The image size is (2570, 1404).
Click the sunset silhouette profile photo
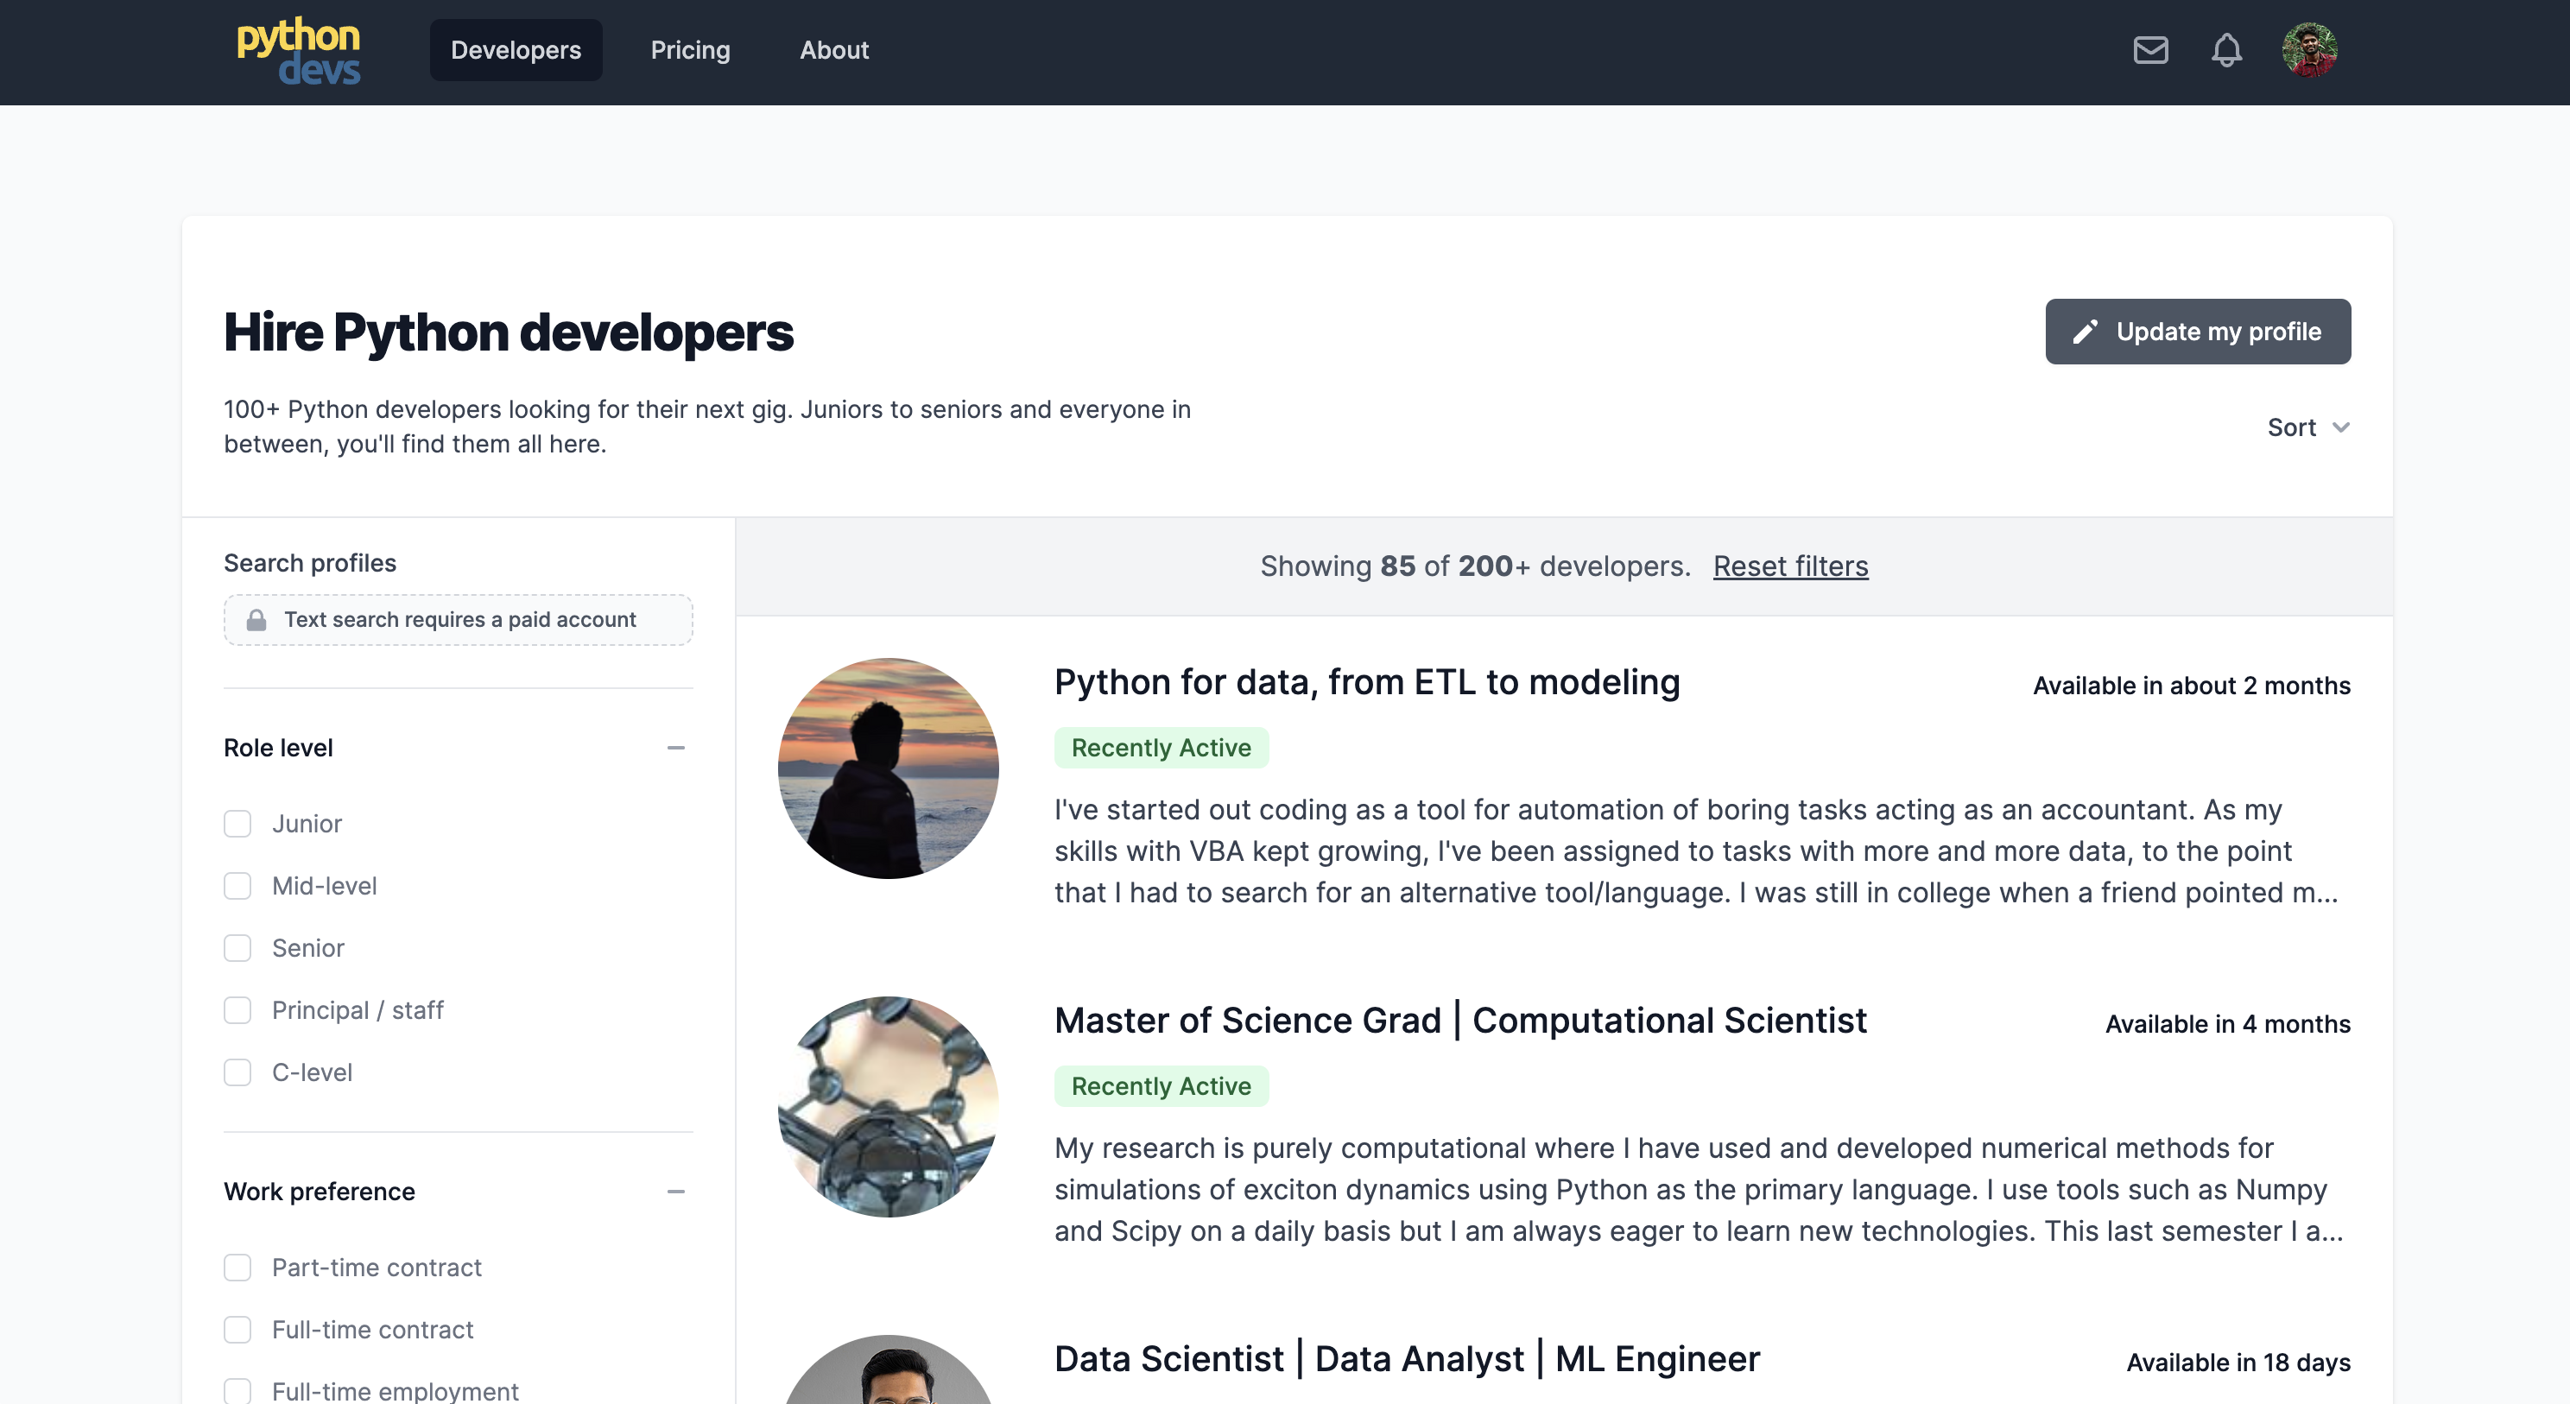[888, 768]
